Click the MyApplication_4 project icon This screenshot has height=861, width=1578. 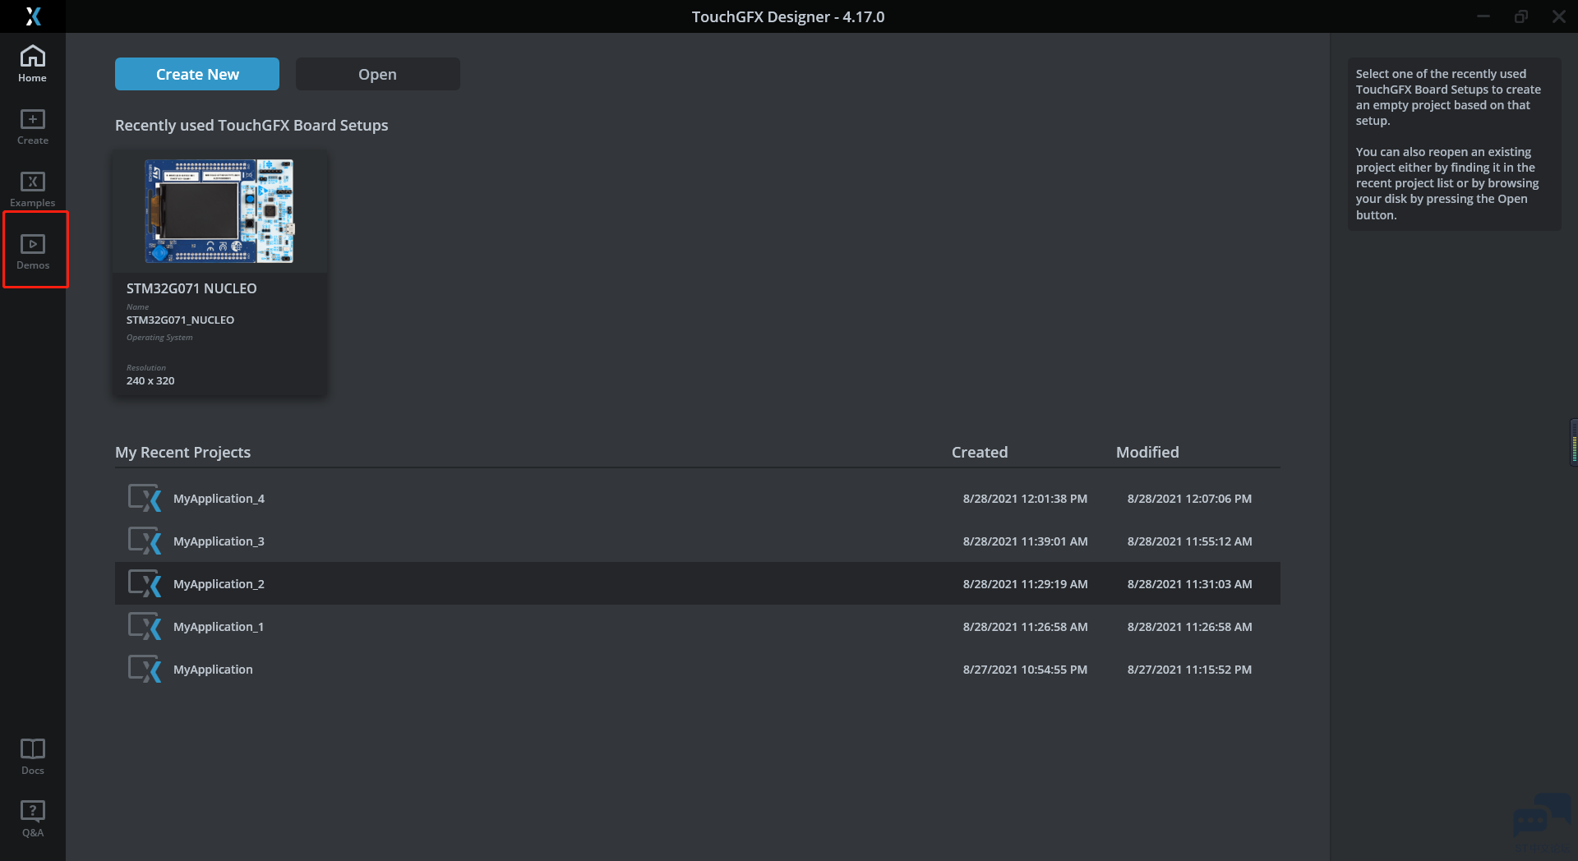click(x=145, y=498)
